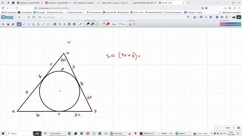The height and width of the screenshot is (136, 242).
Task: Choose the straight line tool
Action: tap(24, 24)
